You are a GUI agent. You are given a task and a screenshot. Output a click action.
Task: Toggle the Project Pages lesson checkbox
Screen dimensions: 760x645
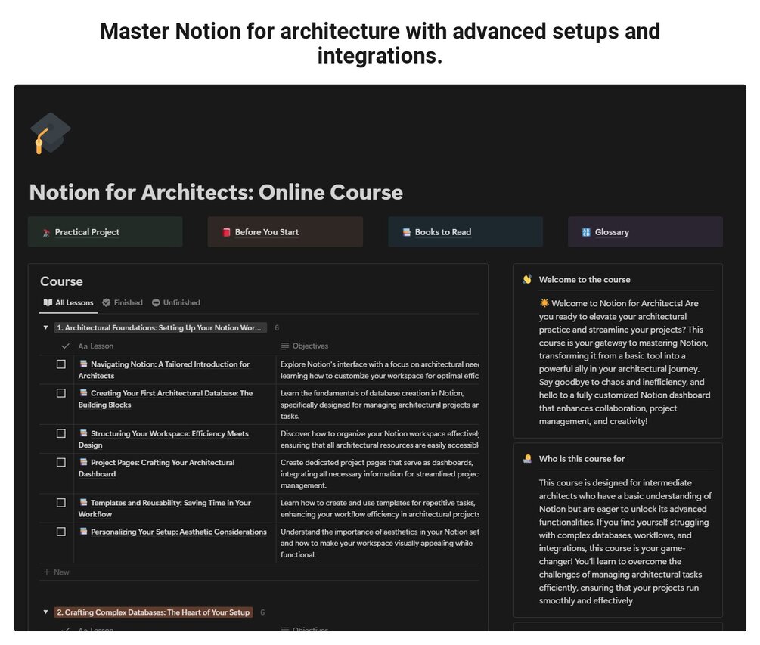61,462
